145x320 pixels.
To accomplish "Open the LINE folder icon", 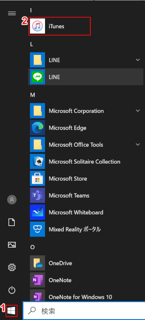I will pyautogui.click(x=37, y=60).
